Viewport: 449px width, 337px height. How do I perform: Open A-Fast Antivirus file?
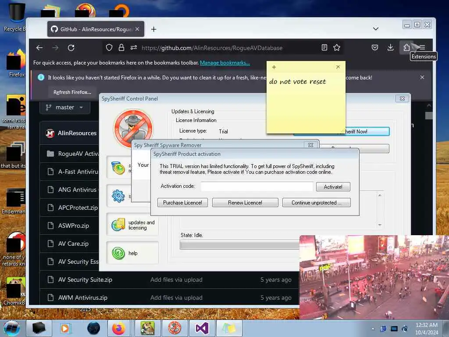point(78,172)
